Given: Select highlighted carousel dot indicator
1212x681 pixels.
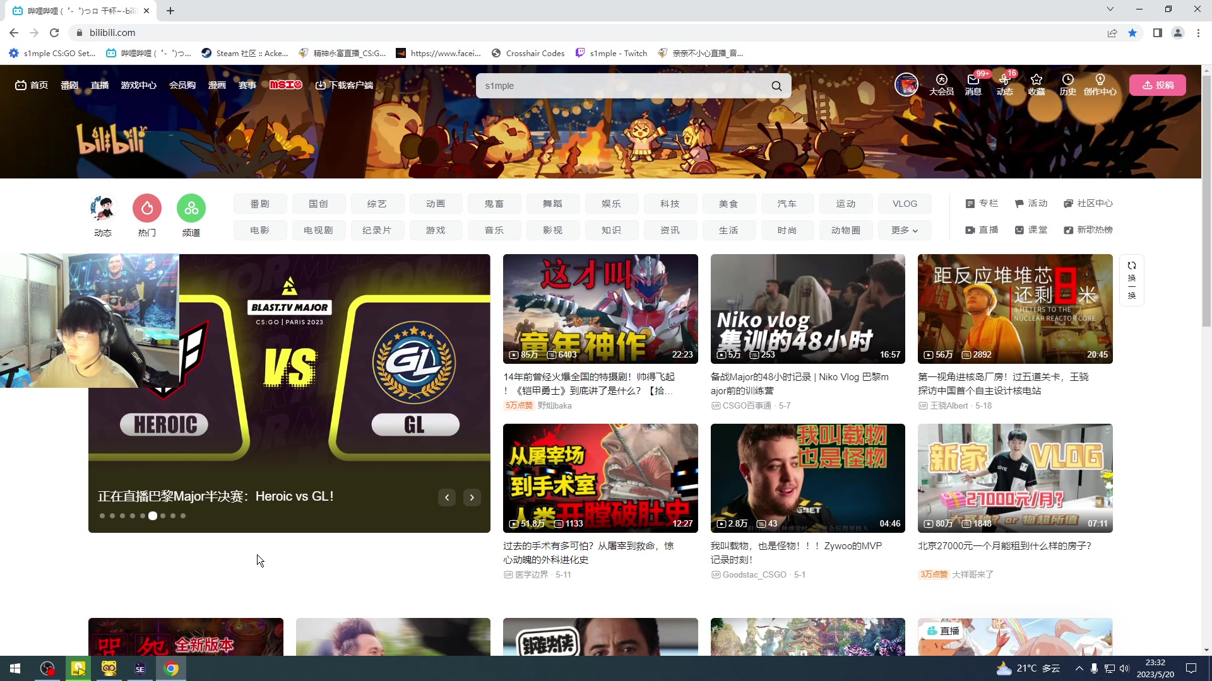Looking at the screenshot, I should pos(153,516).
